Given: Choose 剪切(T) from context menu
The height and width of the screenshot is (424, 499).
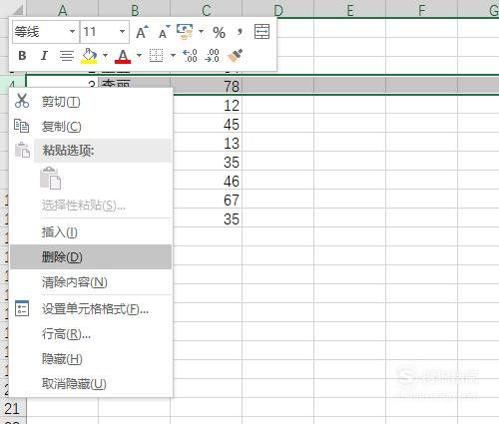Looking at the screenshot, I should click(91, 102).
